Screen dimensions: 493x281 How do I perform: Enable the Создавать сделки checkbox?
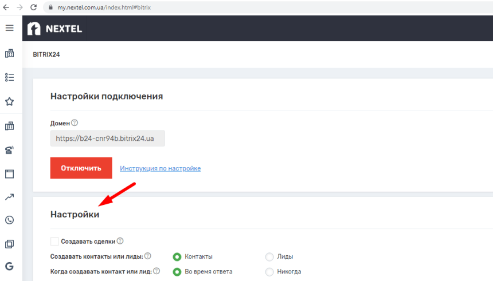click(54, 242)
